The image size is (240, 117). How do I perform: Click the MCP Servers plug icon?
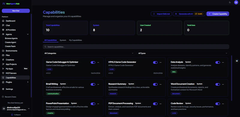(3, 73)
